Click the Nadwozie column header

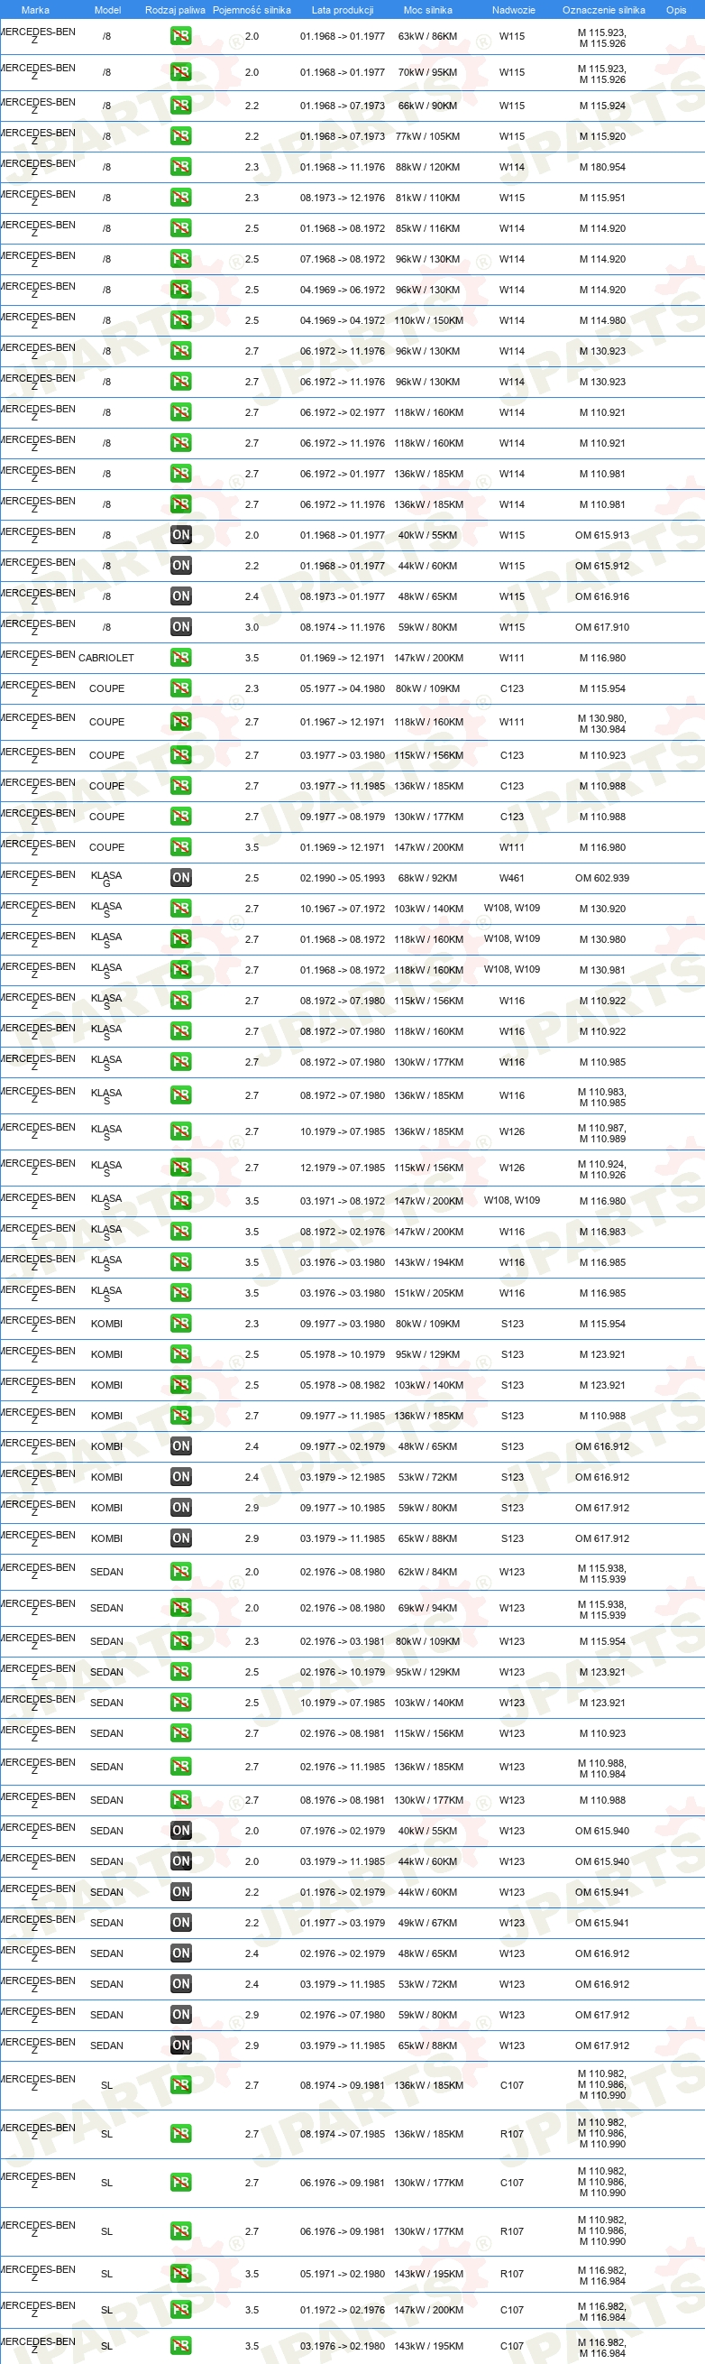pyautogui.click(x=513, y=10)
